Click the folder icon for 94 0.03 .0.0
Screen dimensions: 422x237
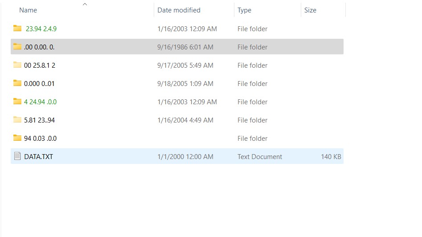(x=17, y=138)
